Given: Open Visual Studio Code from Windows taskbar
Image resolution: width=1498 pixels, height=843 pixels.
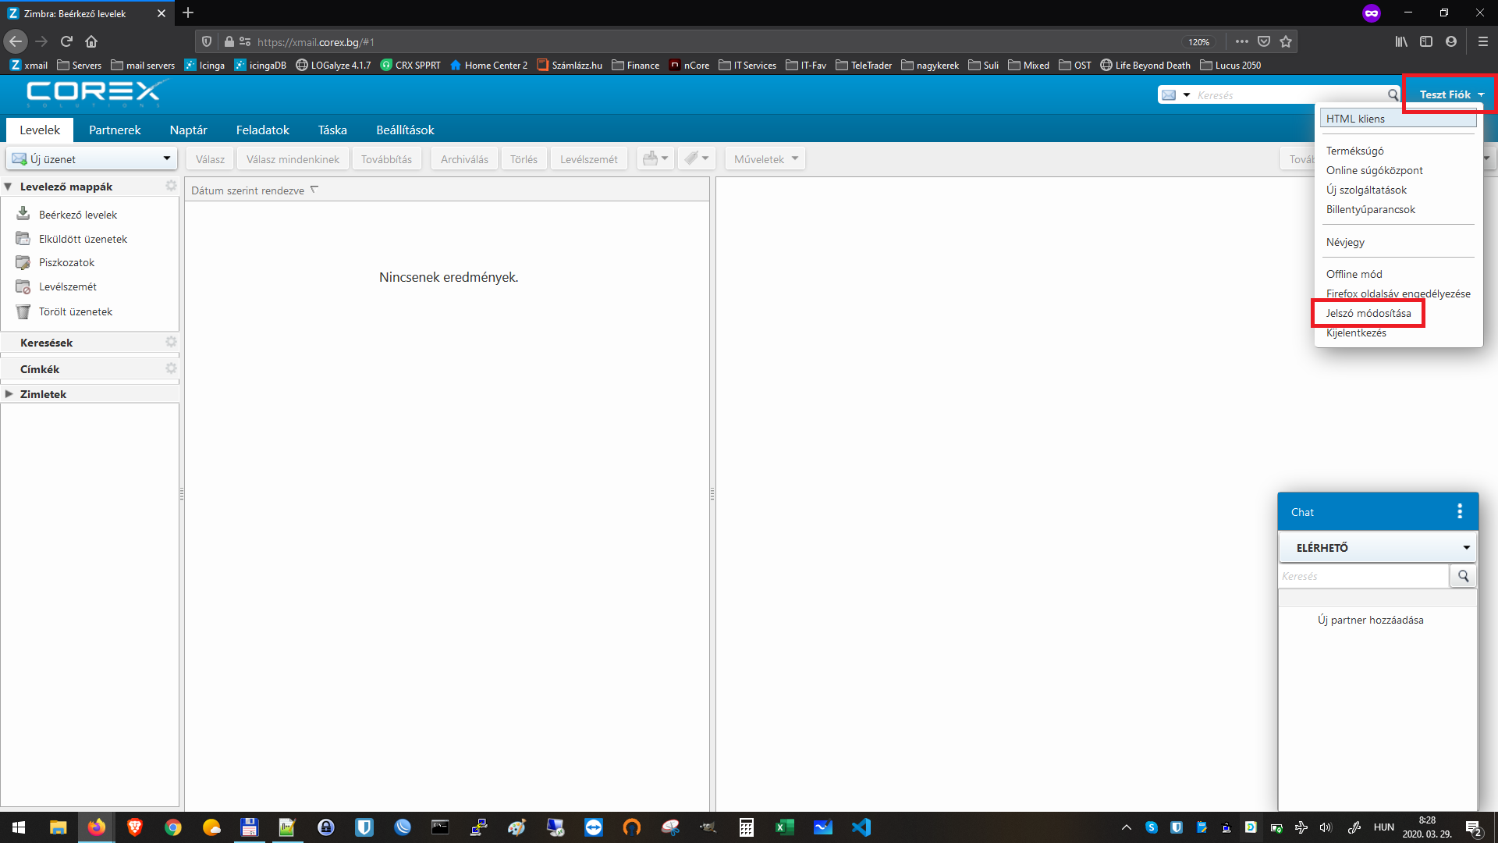Looking at the screenshot, I should [x=861, y=827].
